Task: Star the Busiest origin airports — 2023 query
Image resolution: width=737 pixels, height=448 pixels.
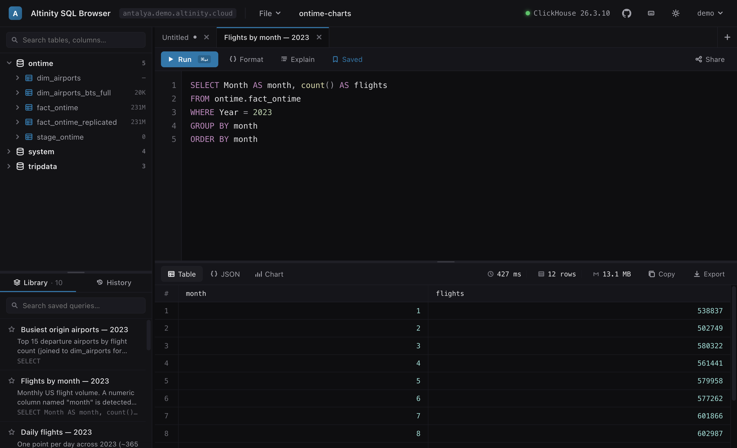Action: coord(12,329)
